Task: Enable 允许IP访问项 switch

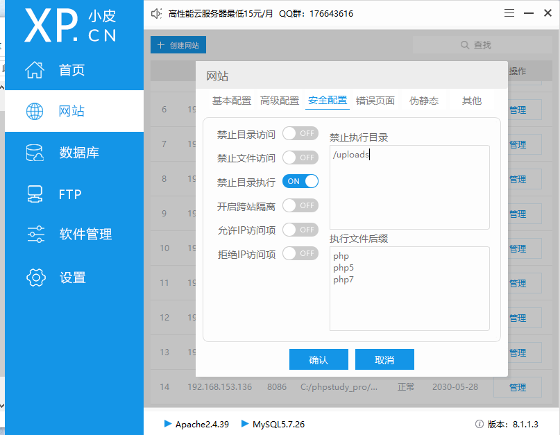Action: (x=300, y=230)
